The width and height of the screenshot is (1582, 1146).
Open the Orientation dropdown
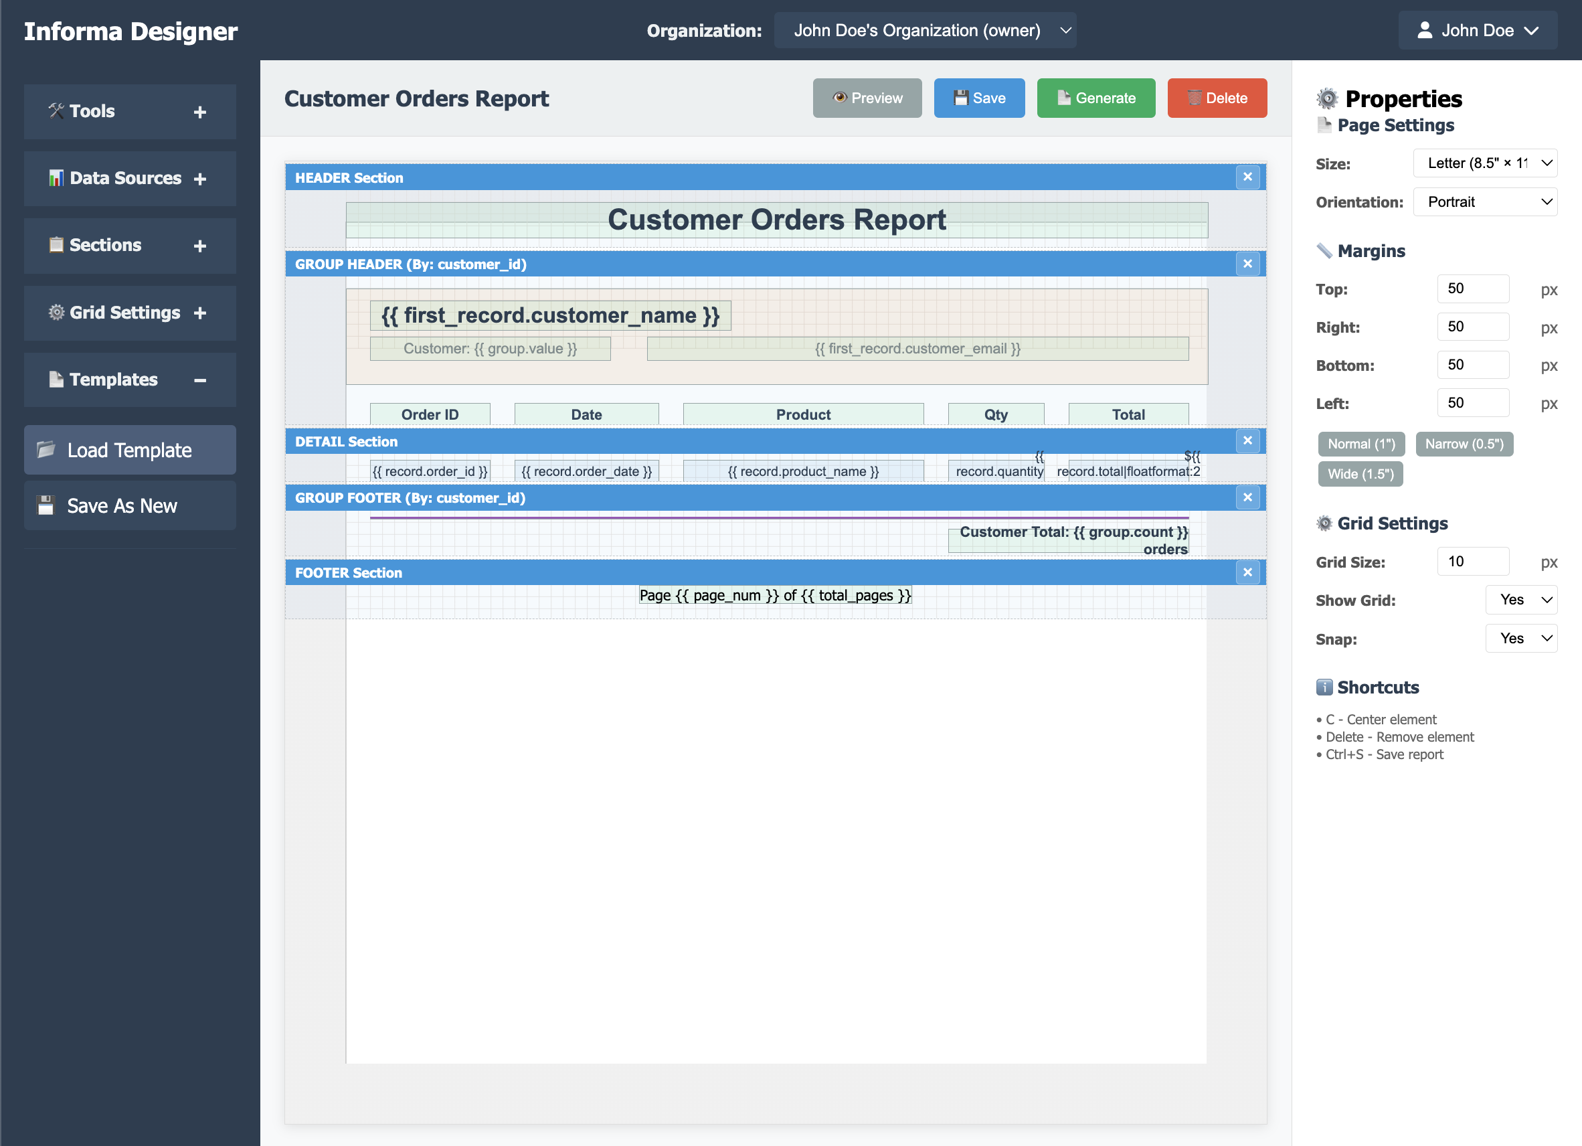(x=1484, y=201)
